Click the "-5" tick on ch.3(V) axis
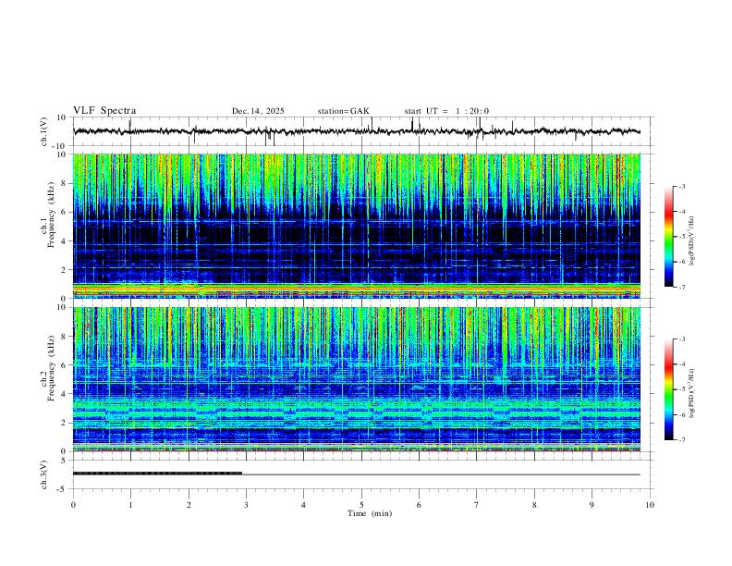 click(x=63, y=489)
